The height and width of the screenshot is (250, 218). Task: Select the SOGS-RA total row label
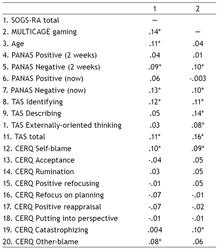coord(31,20)
